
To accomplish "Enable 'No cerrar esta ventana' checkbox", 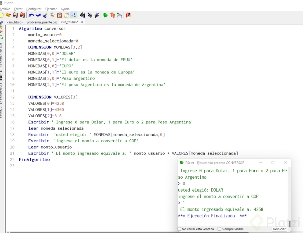I will [179, 229].
